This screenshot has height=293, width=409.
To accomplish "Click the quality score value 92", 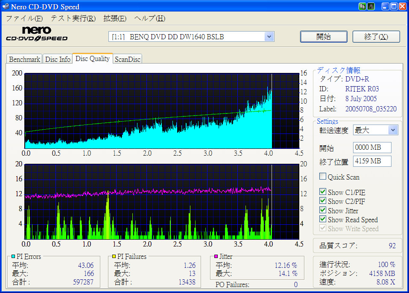I will [x=392, y=246].
